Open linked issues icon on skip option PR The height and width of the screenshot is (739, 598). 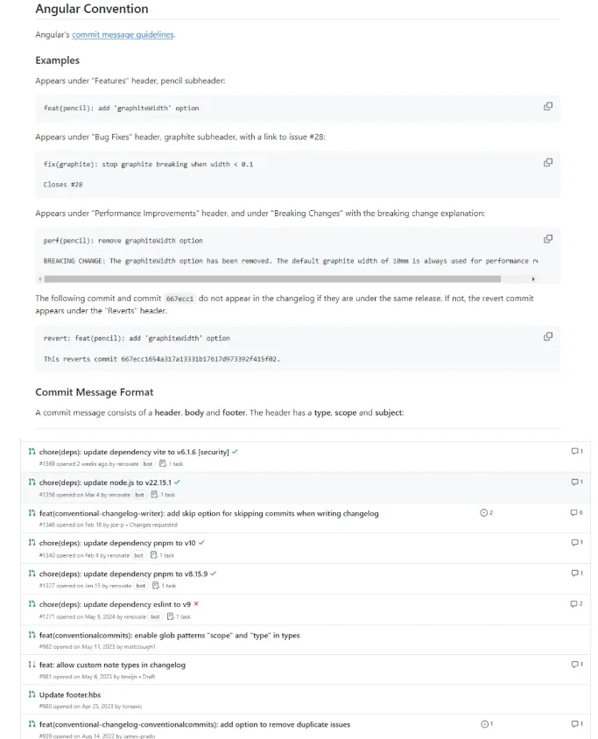(x=486, y=513)
